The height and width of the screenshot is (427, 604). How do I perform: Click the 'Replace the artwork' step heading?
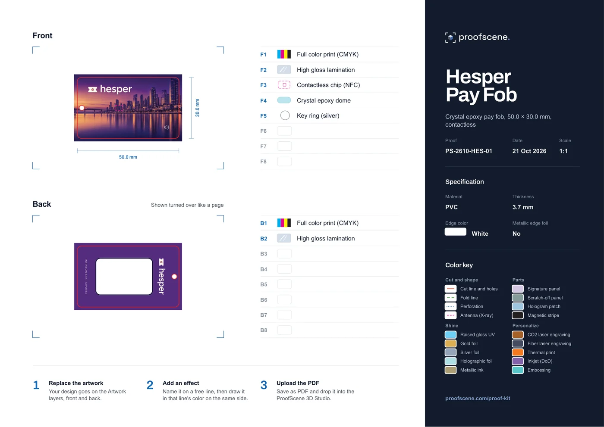pyautogui.click(x=76, y=383)
